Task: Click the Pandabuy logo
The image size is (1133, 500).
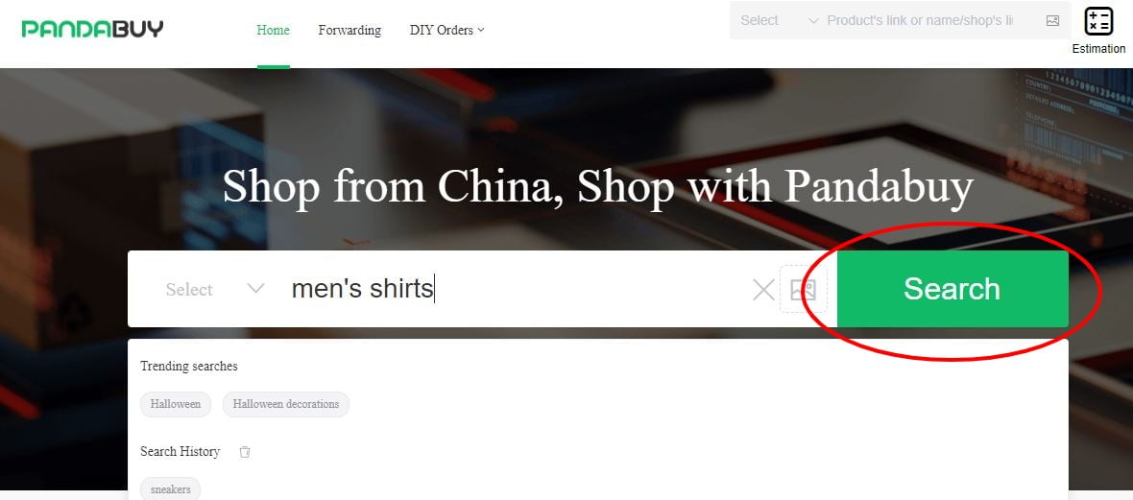Action: coord(92,29)
